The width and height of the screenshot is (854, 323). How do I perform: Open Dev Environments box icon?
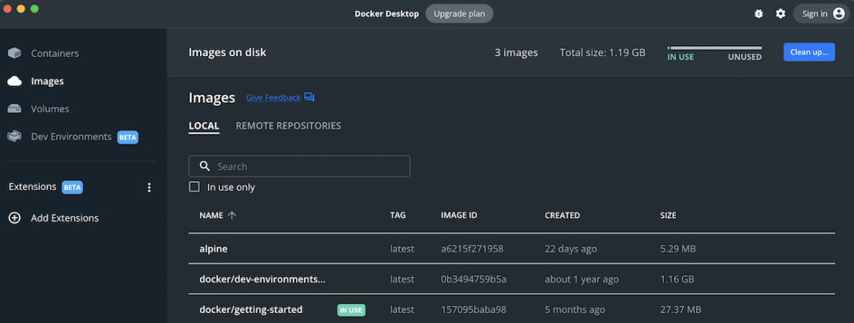pyautogui.click(x=14, y=136)
